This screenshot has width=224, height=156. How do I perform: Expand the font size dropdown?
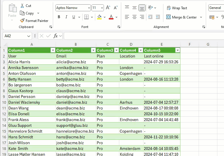tap(102, 8)
